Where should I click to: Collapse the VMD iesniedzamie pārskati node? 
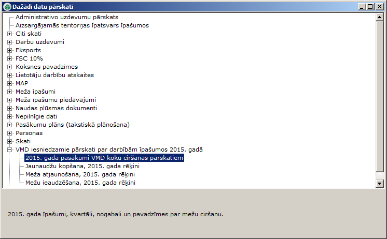coord(9,150)
